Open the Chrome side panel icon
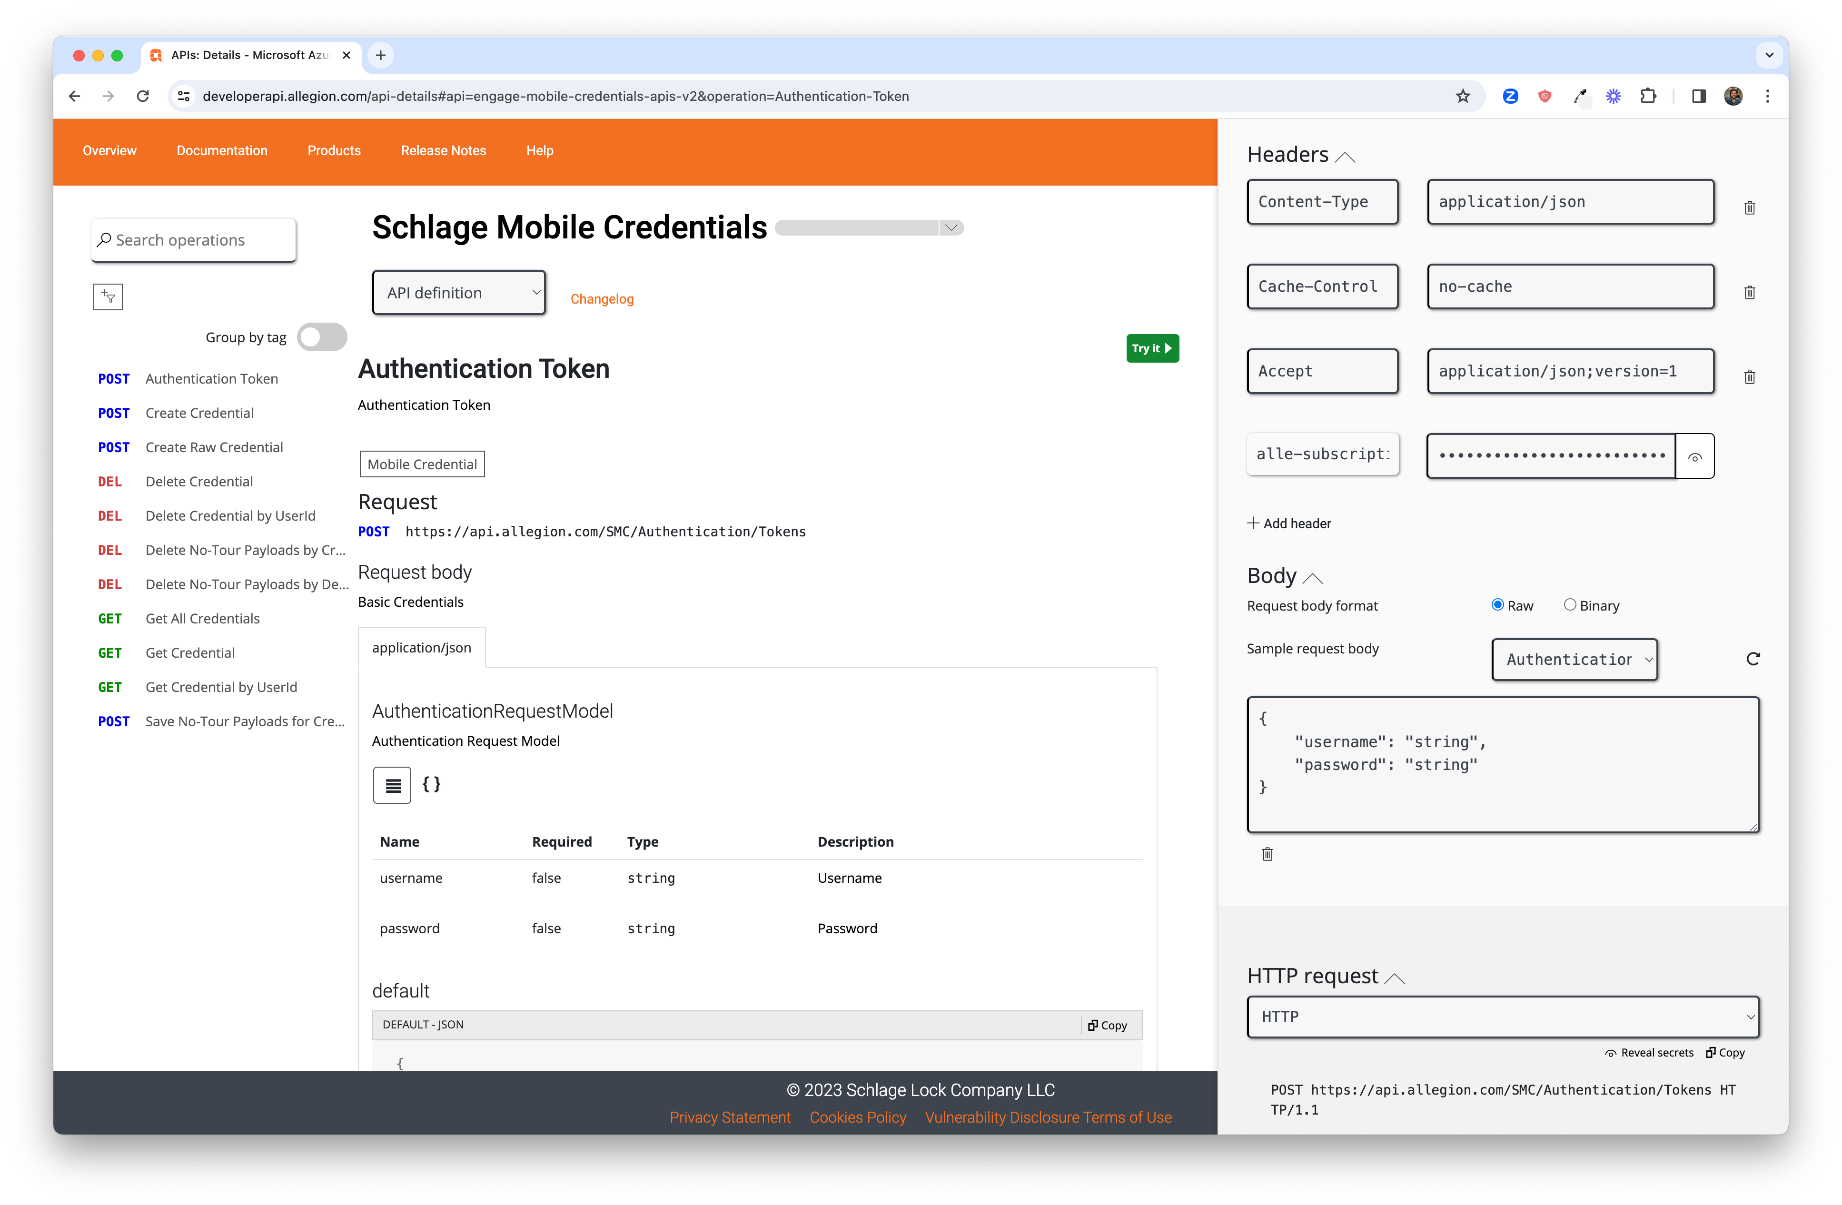The width and height of the screenshot is (1842, 1205). 1699,96
